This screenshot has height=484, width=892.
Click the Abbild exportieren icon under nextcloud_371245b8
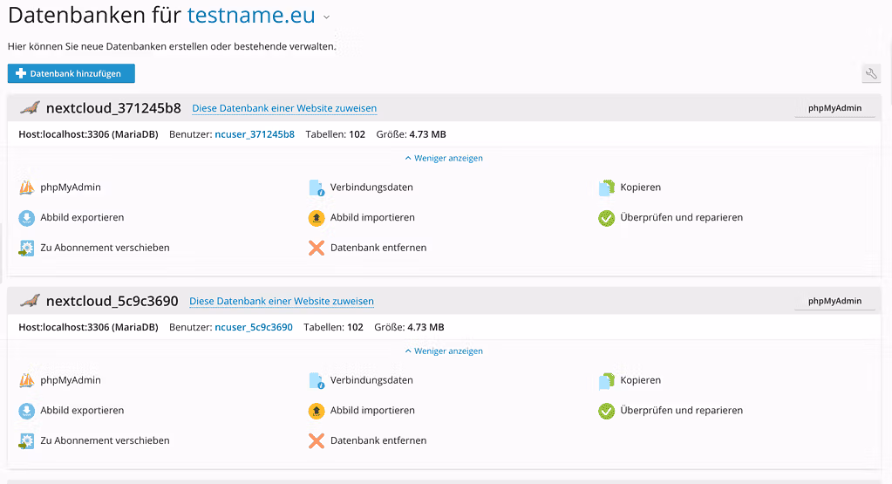27,218
